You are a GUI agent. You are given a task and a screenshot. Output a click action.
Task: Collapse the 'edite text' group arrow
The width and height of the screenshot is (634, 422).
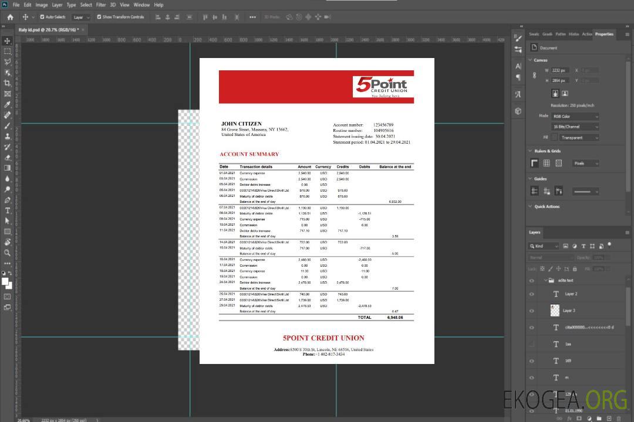545,280
